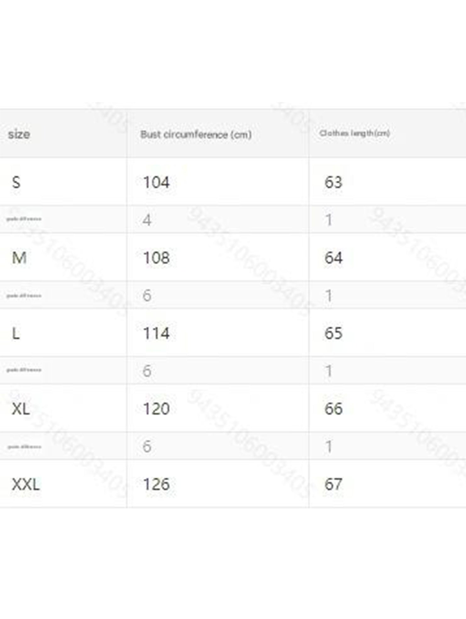Viewport: 466px width, 619px height.
Task: Click the "size" column header
Action: (19, 134)
